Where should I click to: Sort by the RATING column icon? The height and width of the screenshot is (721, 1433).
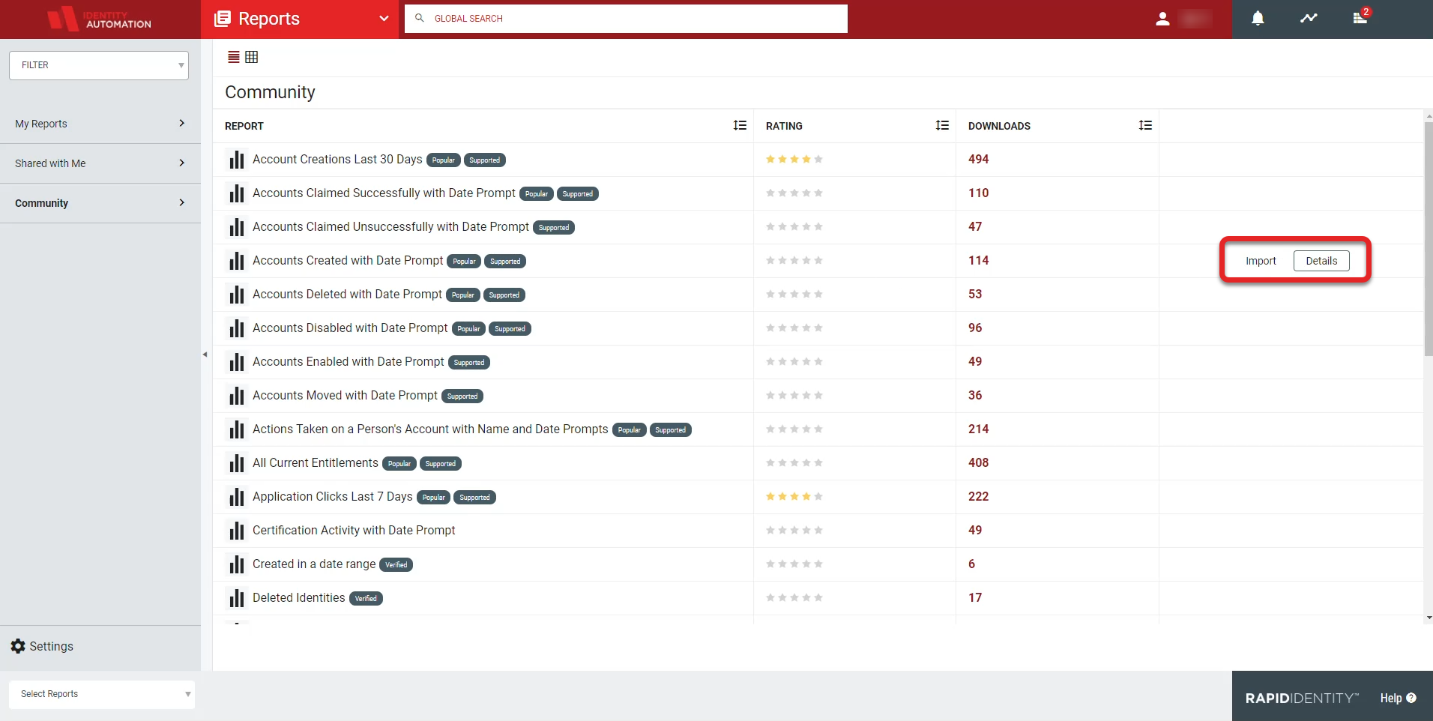[942, 125]
